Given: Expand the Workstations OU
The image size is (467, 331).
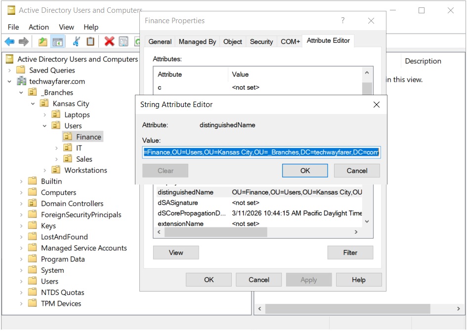Looking at the screenshot, I should [44, 170].
